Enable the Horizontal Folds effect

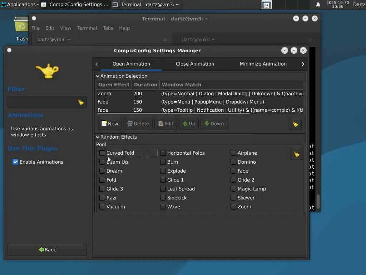click(163, 153)
